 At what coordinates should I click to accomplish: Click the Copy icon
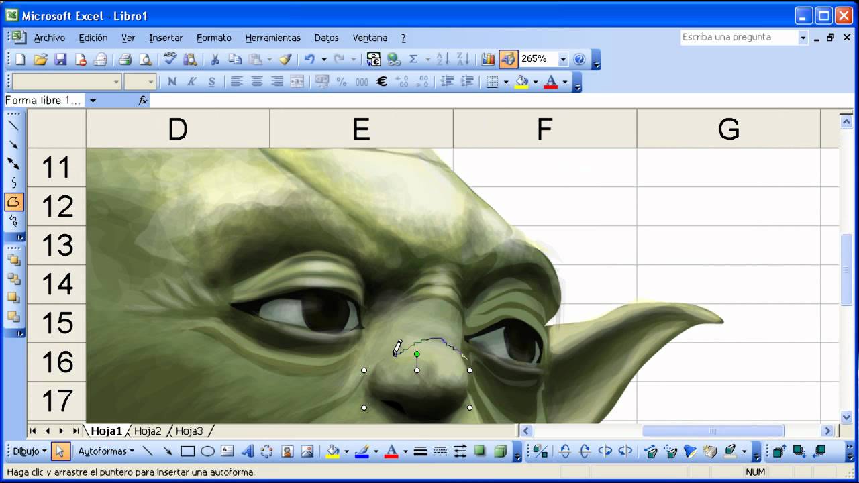coord(235,59)
